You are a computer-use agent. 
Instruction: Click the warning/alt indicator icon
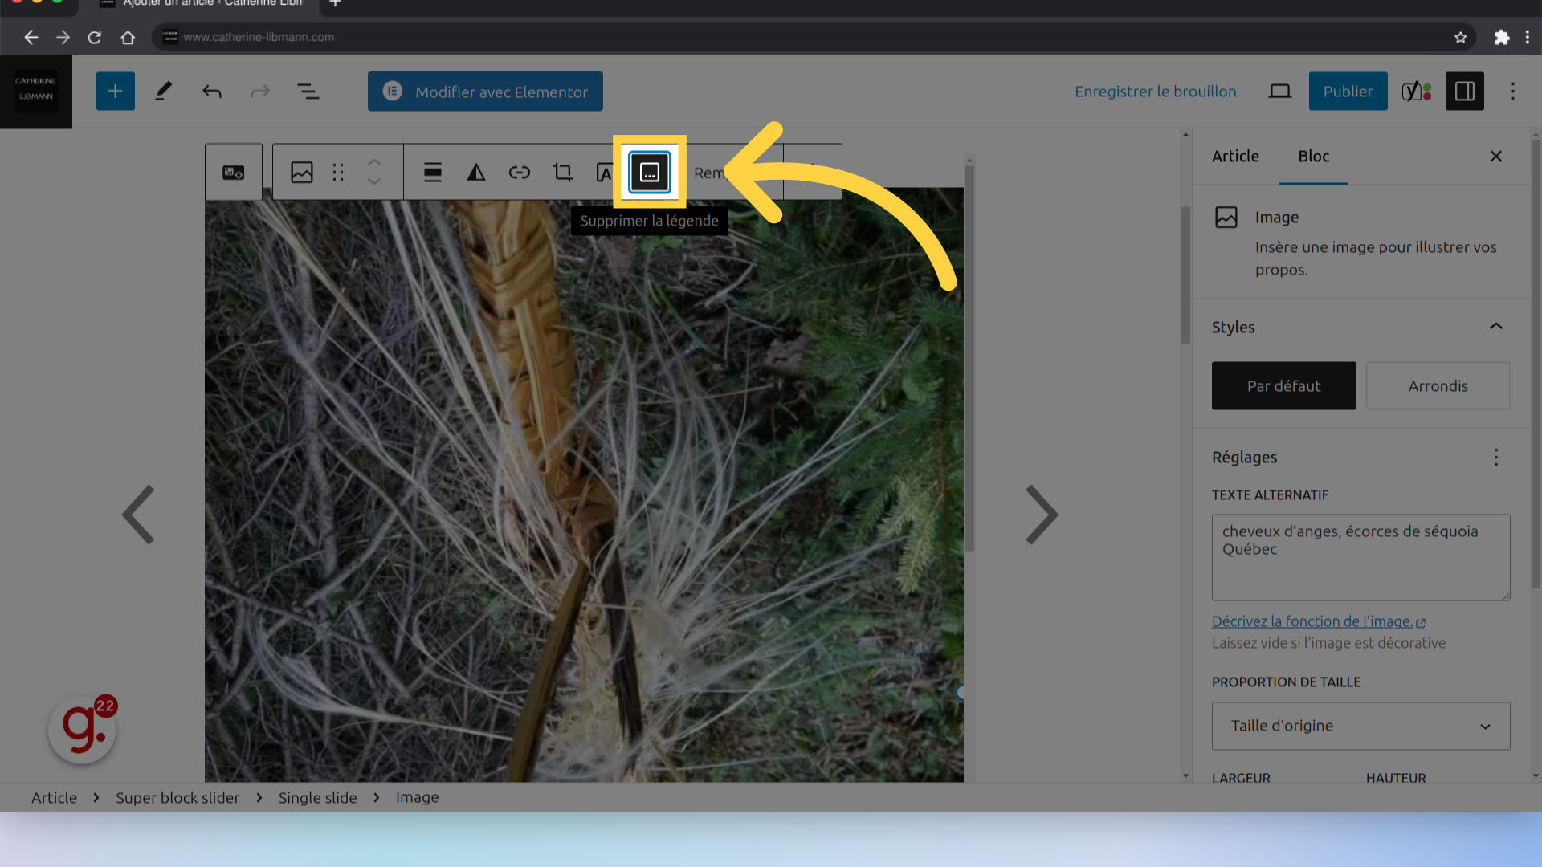click(x=475, y=172)
